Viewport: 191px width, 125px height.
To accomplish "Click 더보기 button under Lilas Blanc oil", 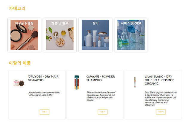I will (161, 112).
